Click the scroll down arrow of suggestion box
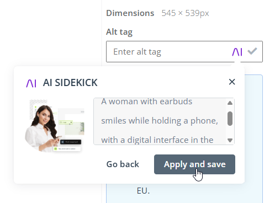The width and height of the screenshot is (275, 203). [230, 140]
